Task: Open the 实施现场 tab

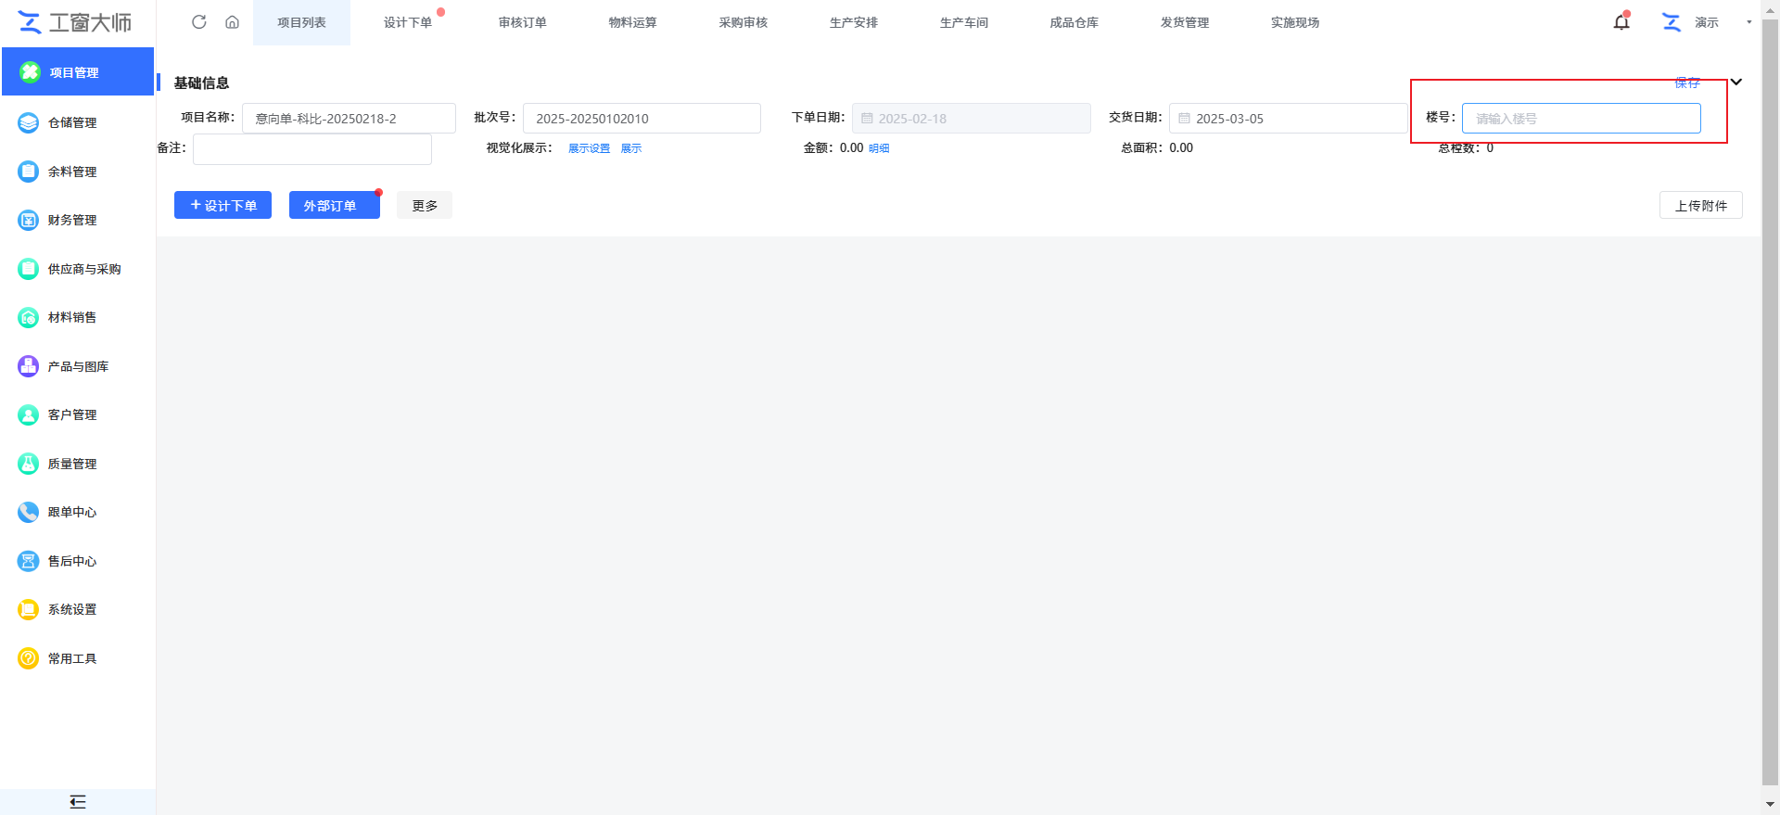Action: (x=1294, y=22)
